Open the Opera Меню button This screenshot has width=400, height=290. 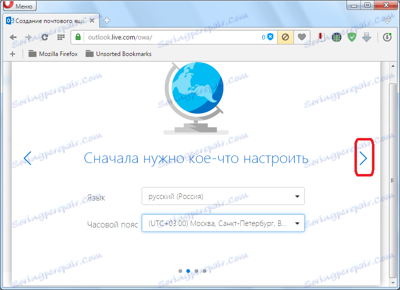pos(20,5)
